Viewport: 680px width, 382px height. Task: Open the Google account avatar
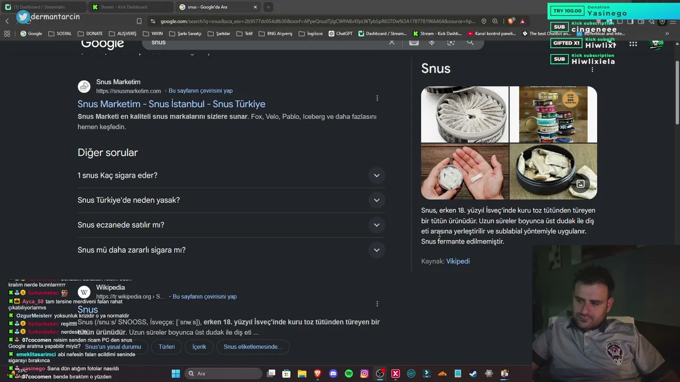[x=657, y=44]
